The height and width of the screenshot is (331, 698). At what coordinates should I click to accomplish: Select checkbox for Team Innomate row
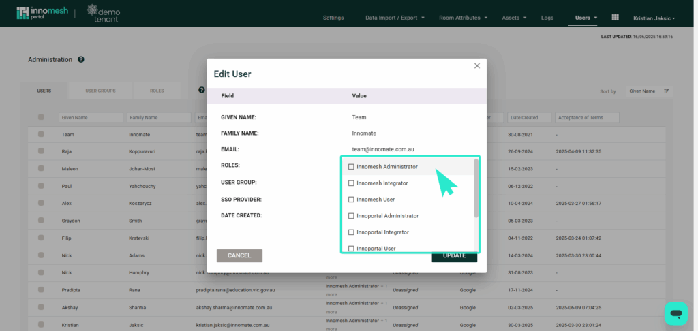[x=41, y=134]
